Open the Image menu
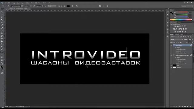194x109 pixels. (x=14, y=3)
